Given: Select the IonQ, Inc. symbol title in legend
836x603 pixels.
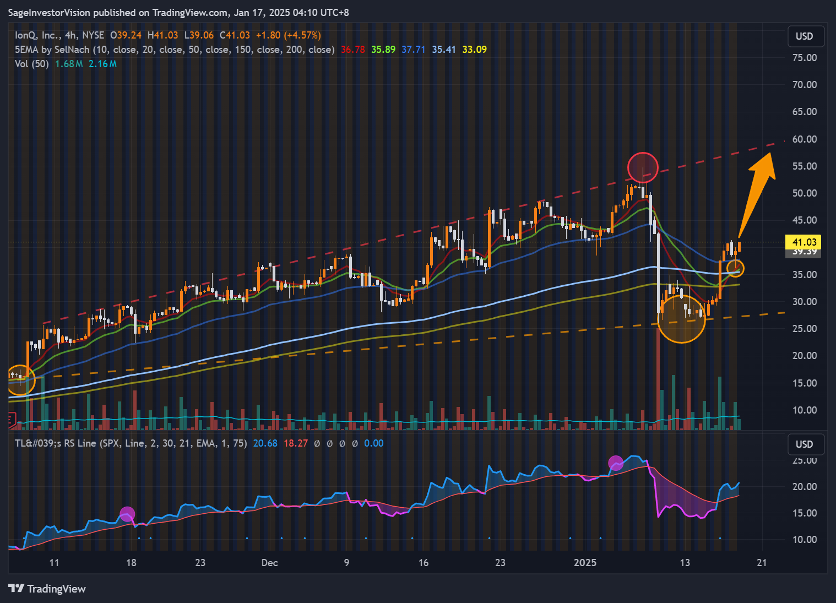Looking at the screenshot, I should (x=38, y=35).
